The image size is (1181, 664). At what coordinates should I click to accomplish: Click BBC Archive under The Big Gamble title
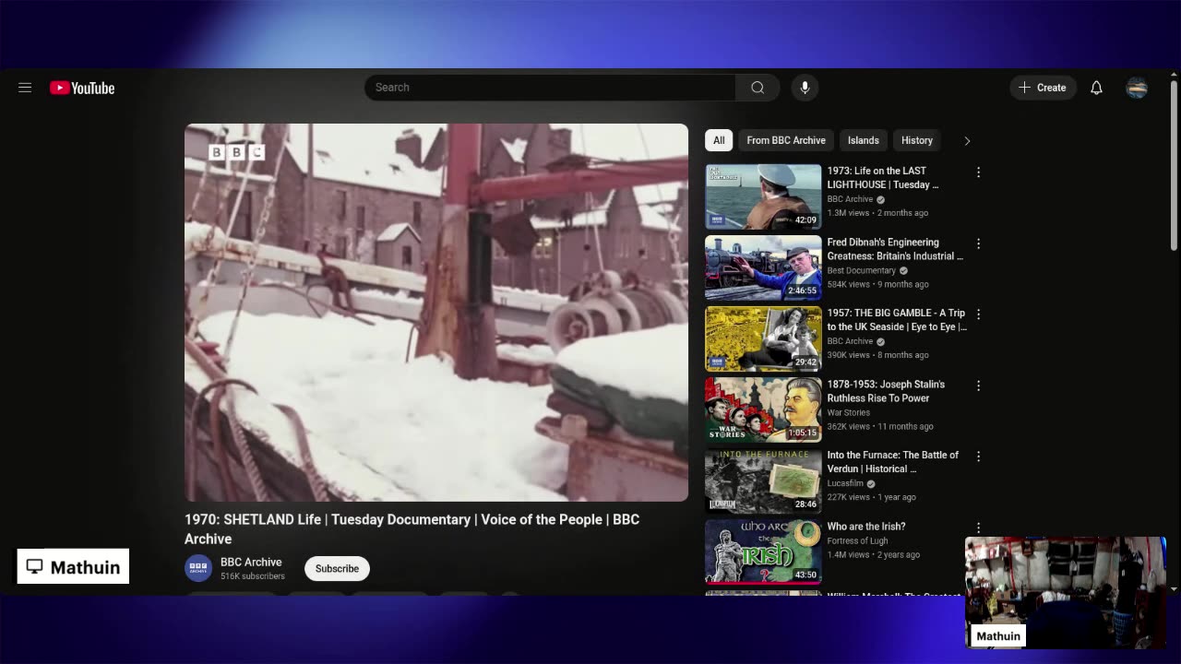coord(850,341)
